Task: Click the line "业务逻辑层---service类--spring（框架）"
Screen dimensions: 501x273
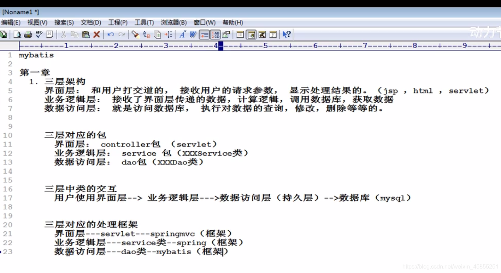Action: click(149, 243)
